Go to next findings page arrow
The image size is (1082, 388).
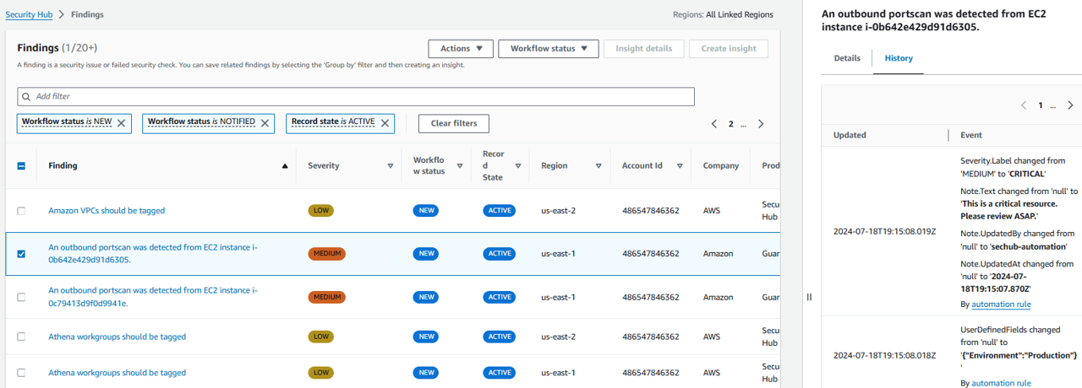761,124
